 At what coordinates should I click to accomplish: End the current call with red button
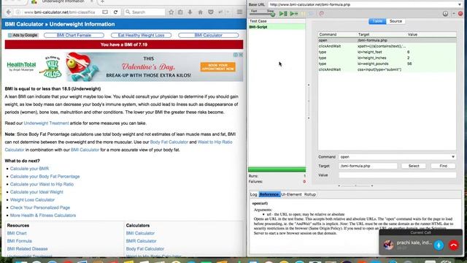coord(454,245)
